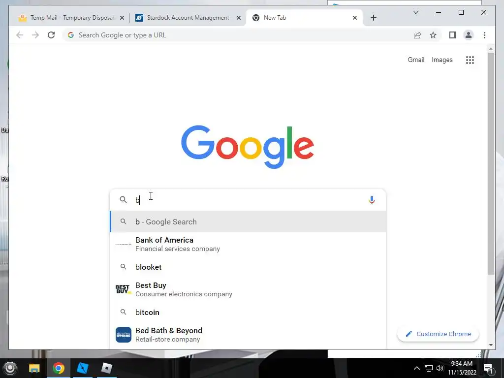Bookmark this tab with the star icon
This screenshot has height=378, width=504.
pyautogui.click(x=433, y=35)
